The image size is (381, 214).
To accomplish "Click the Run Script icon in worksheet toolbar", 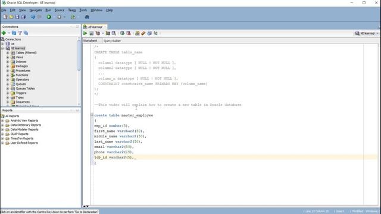I will point(91,33).
